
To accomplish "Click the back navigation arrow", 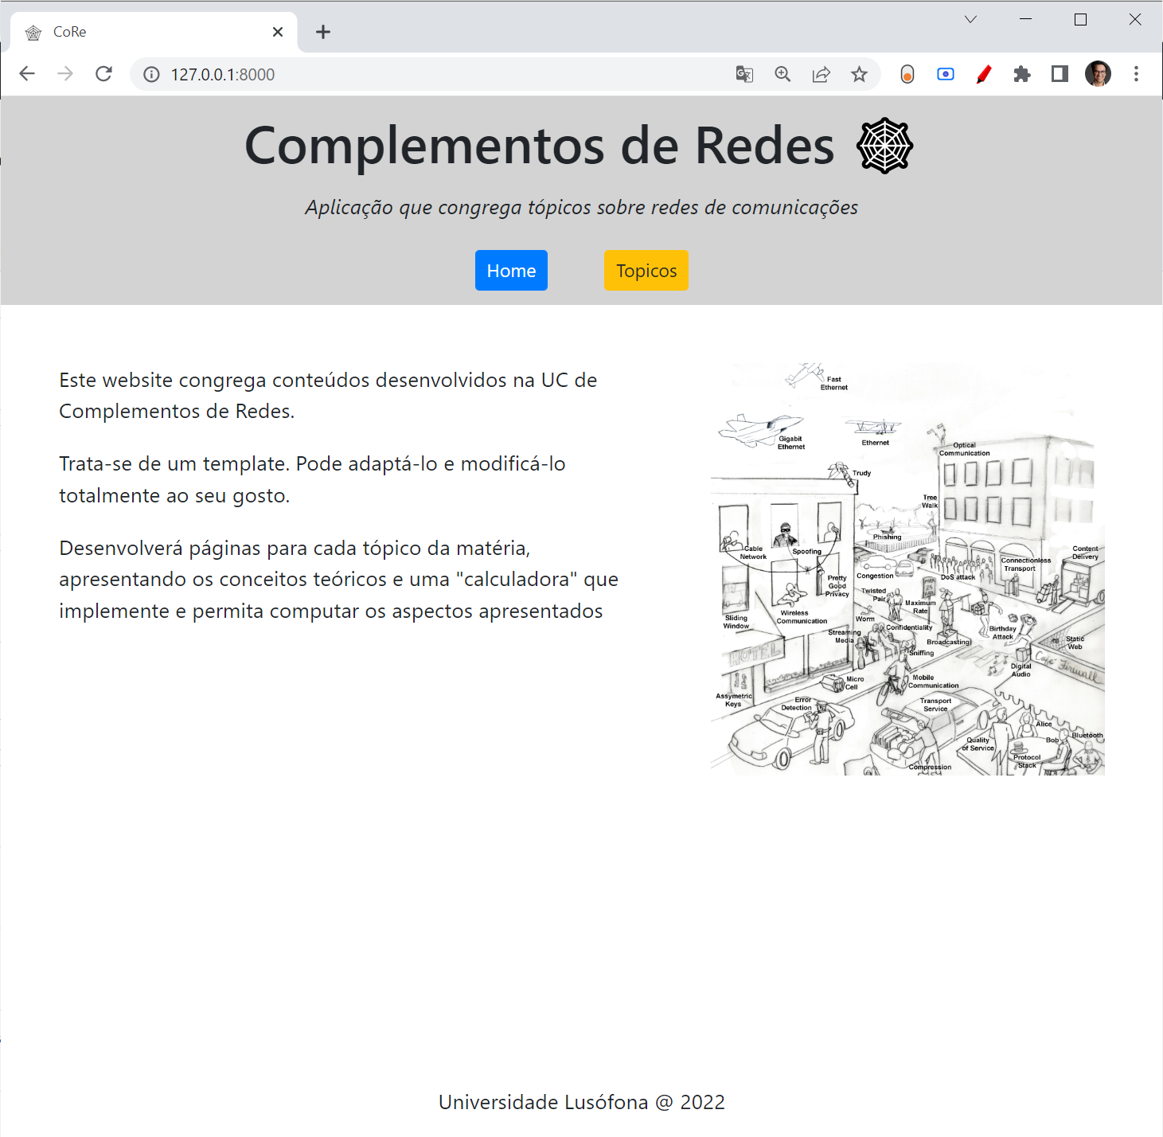I will [x=27, y=74].
